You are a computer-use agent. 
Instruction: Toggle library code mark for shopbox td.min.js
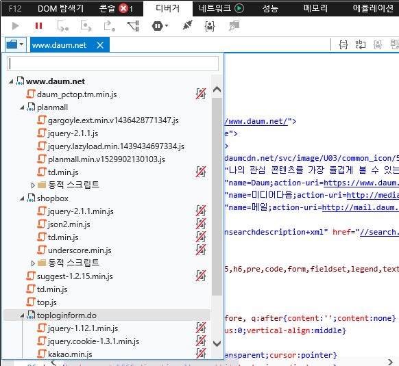[x=201, y=237]
